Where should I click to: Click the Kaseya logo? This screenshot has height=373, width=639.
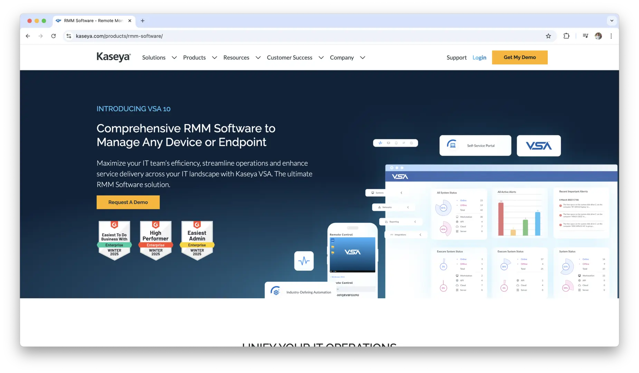click(114, 57)
